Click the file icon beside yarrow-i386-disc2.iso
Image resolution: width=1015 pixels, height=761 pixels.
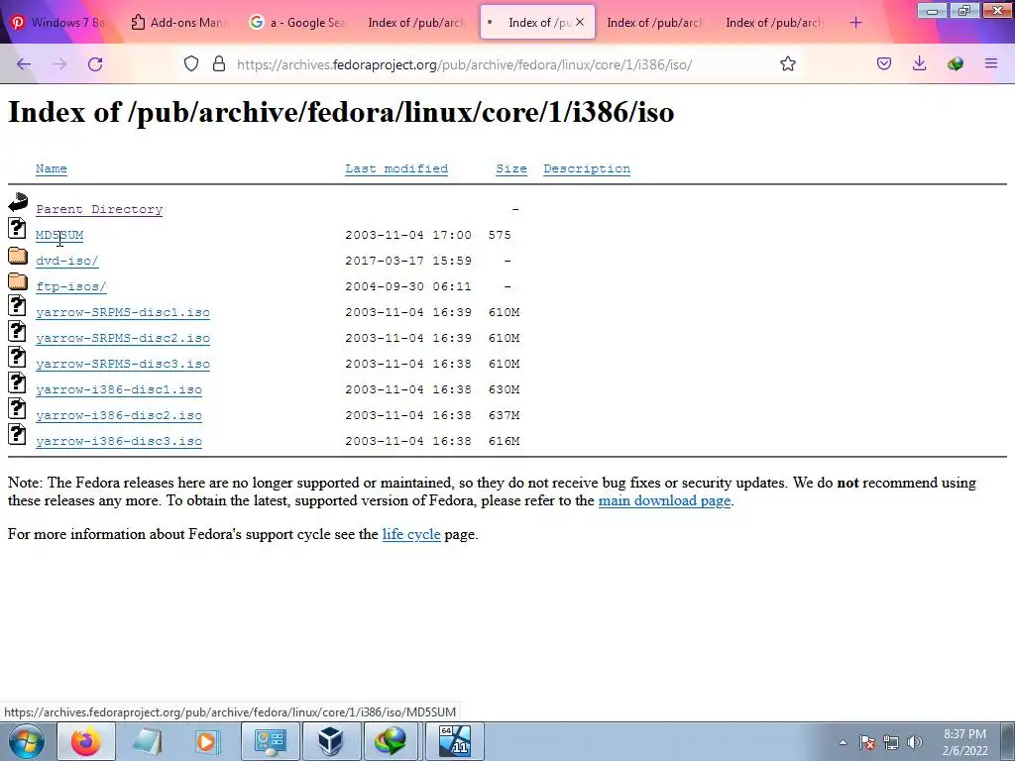(18, 409)
